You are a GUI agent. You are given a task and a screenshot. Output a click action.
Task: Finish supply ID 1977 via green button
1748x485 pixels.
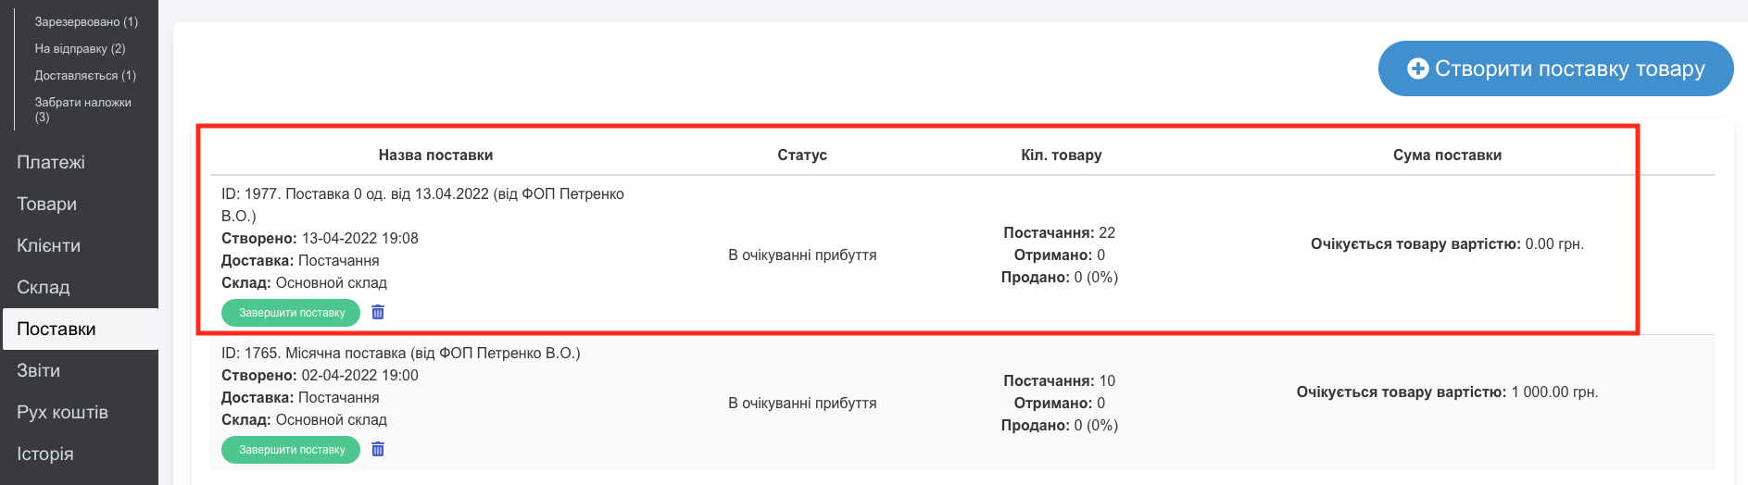pos(291,313)
